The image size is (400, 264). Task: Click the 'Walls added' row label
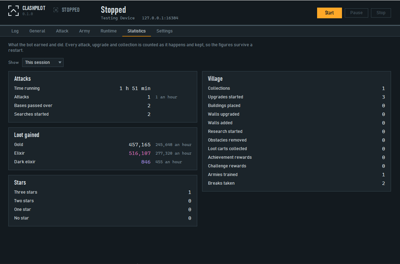220,123
